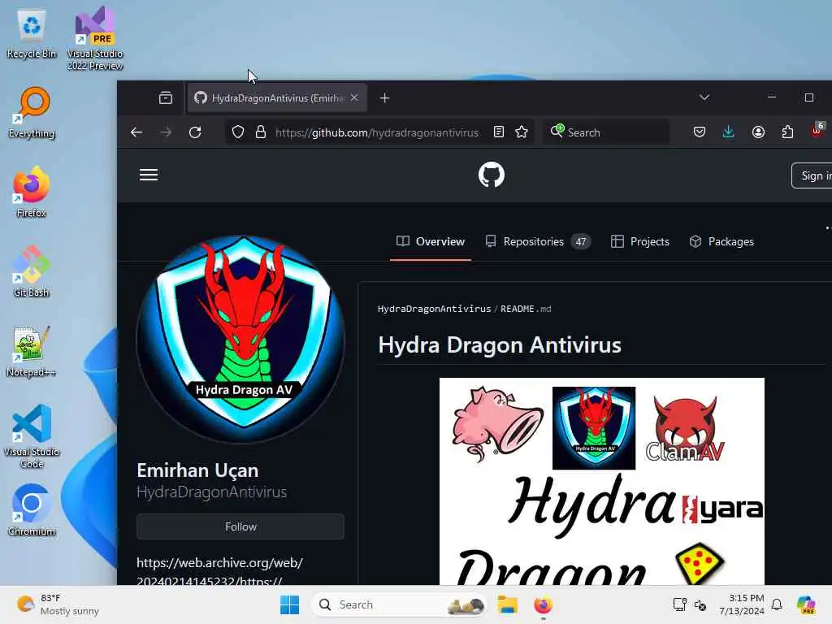Reload the current GitHub page
This screenshot has width=832, height=624.
[x=195, y=132]
